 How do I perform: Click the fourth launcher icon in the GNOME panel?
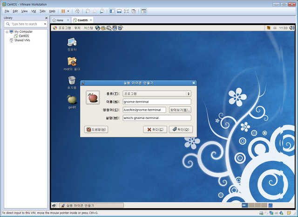pos(115,28)
